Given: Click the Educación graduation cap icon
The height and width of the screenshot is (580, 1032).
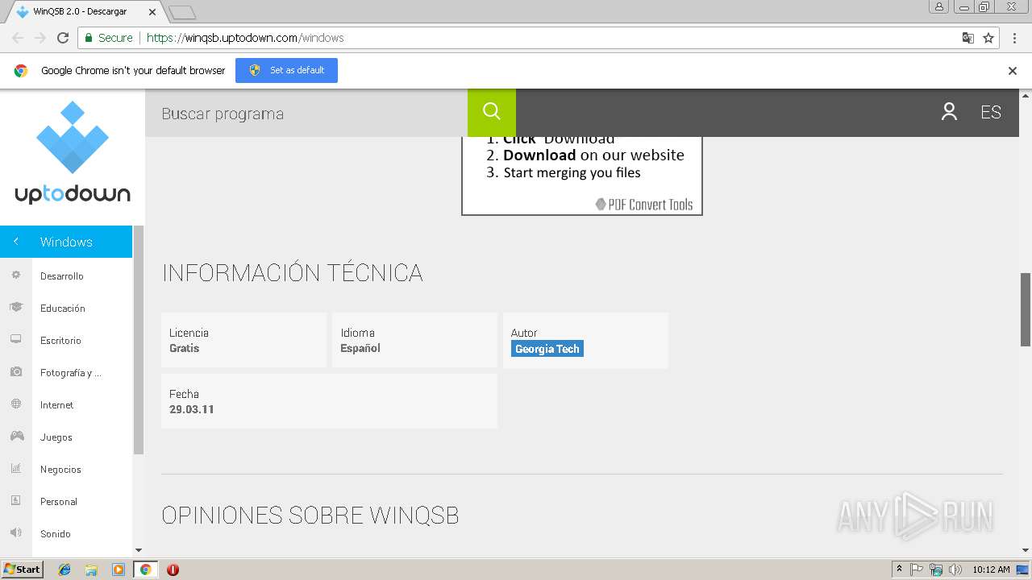Looking at the screenshot, I should 15,308.
